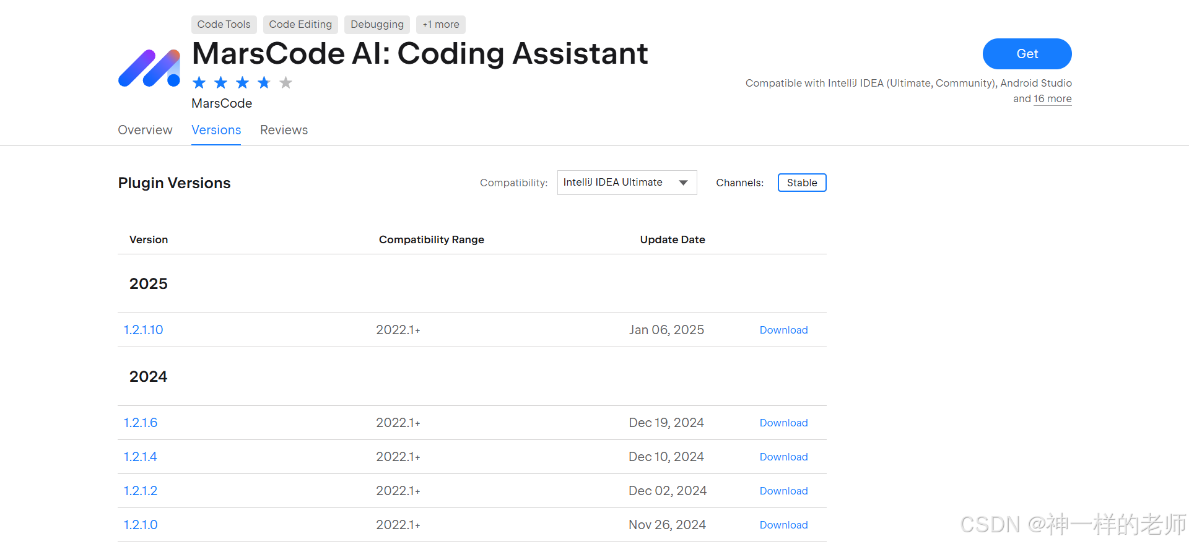This screenshot has width=1189, height=544.
Task: Click the Version column header
Action: pyautogui.click(x=149, y=240)
